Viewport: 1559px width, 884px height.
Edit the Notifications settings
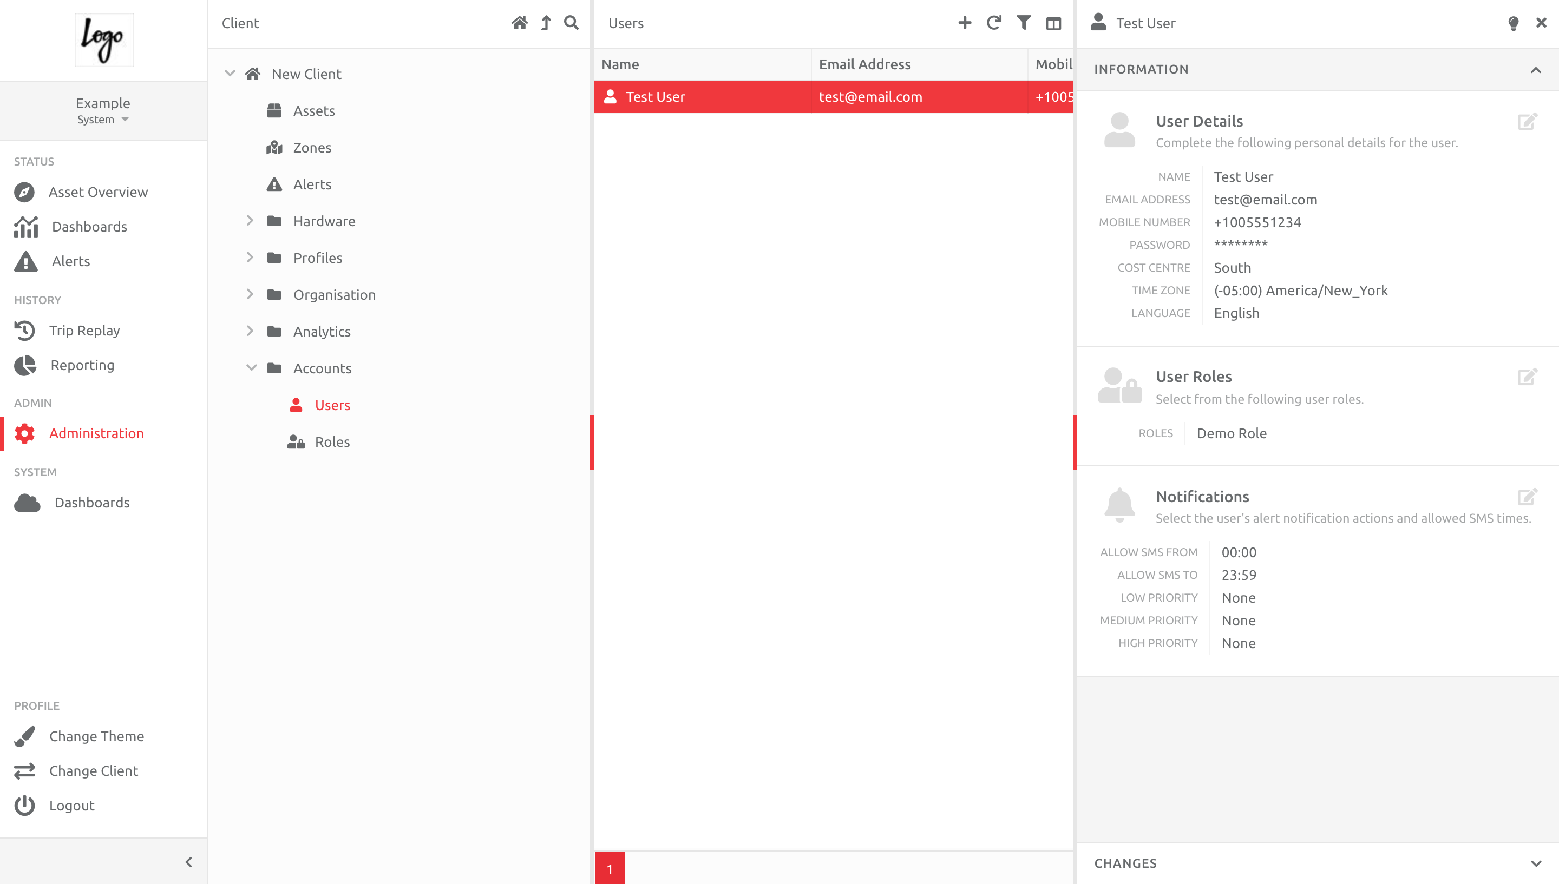click(x=1528, y=497)
